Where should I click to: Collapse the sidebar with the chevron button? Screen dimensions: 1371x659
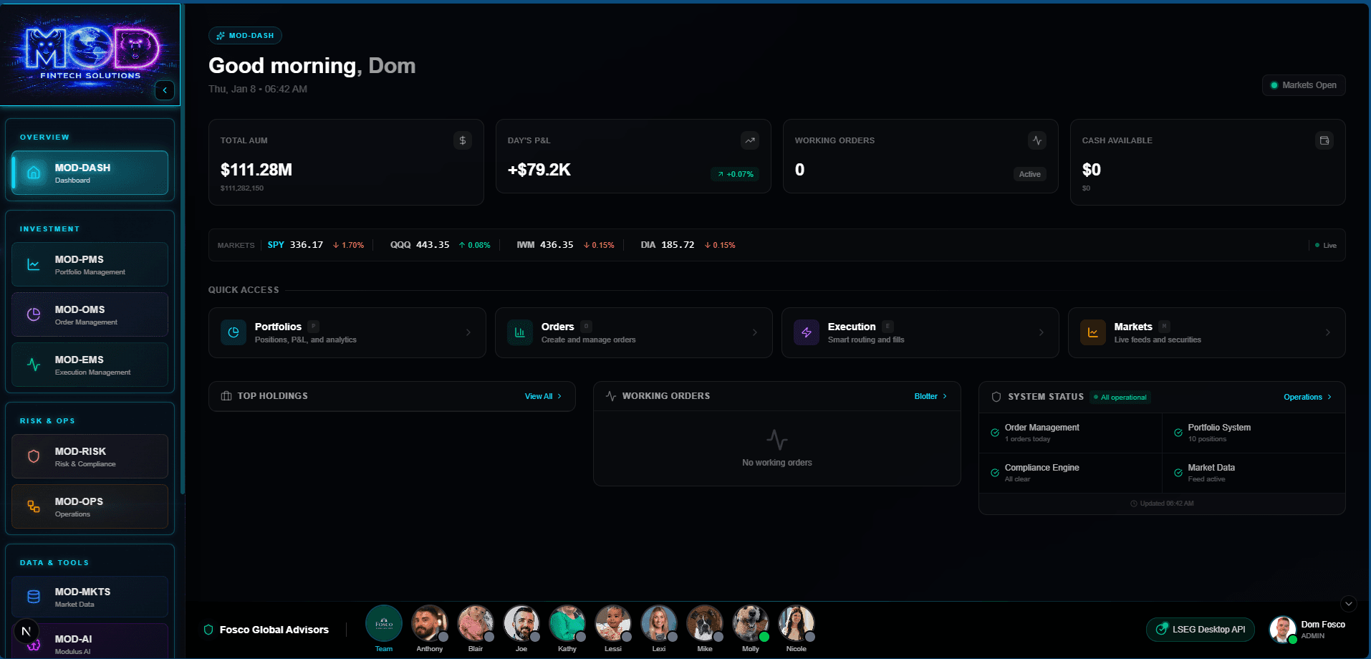165,90
